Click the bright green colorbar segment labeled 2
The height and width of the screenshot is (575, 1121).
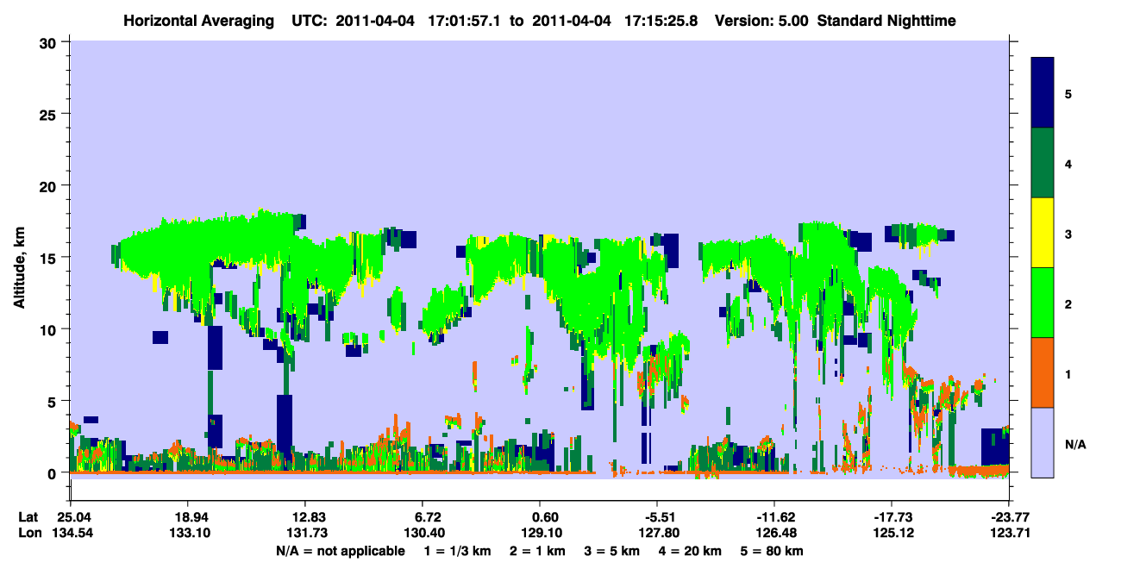click(1043, 303)
